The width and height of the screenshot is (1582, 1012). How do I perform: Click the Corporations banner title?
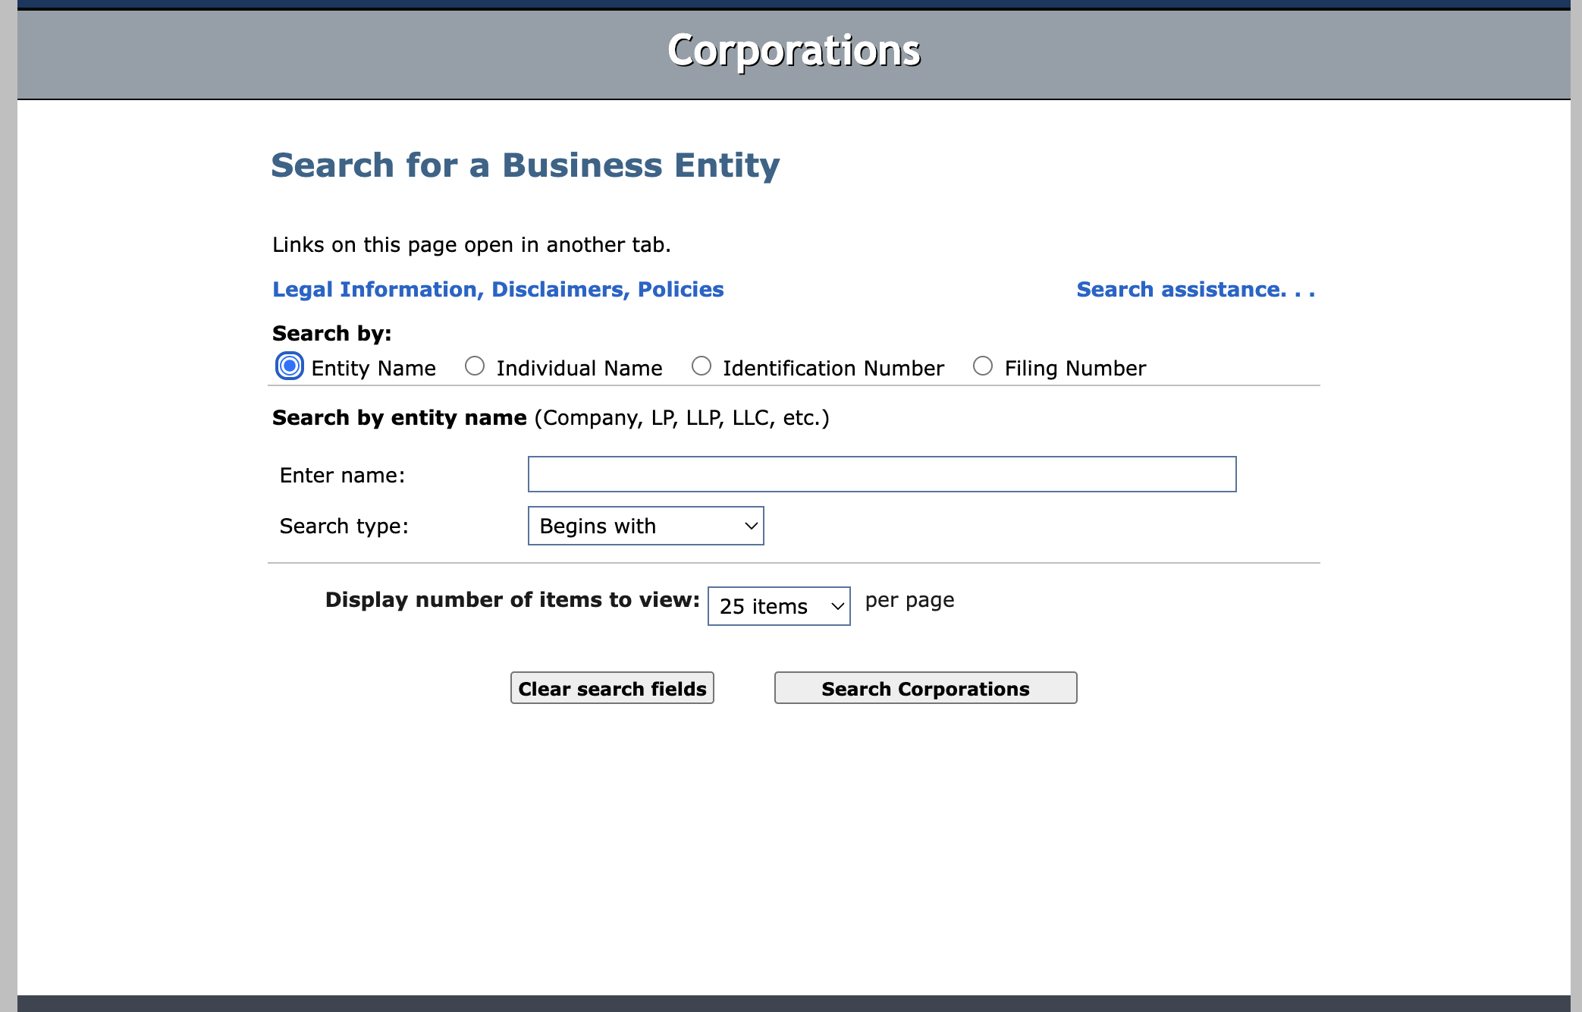[793, 51]
